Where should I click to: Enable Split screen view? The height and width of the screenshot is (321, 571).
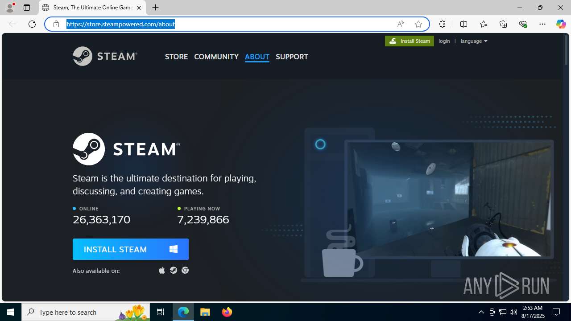click(x=463, y=24)
